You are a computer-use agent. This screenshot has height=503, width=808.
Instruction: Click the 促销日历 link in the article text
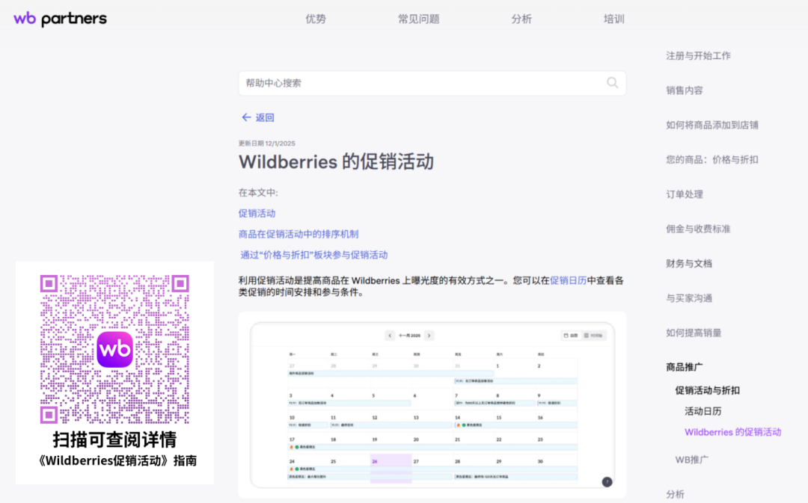coord(567,280)
